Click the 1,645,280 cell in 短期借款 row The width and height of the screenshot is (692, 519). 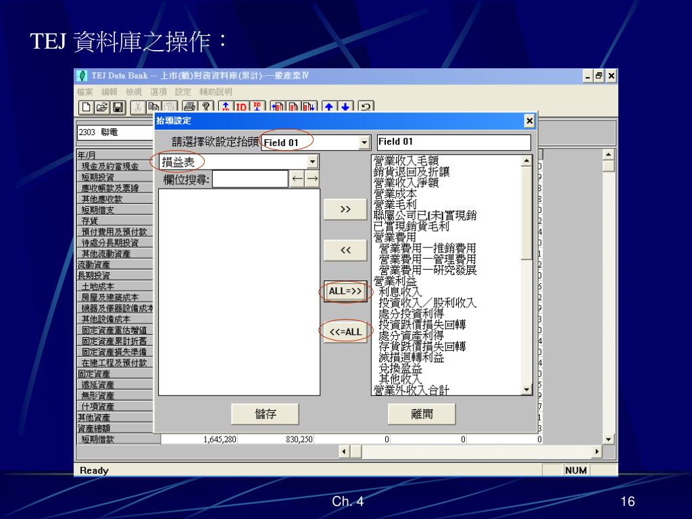[x=199, y=439]
